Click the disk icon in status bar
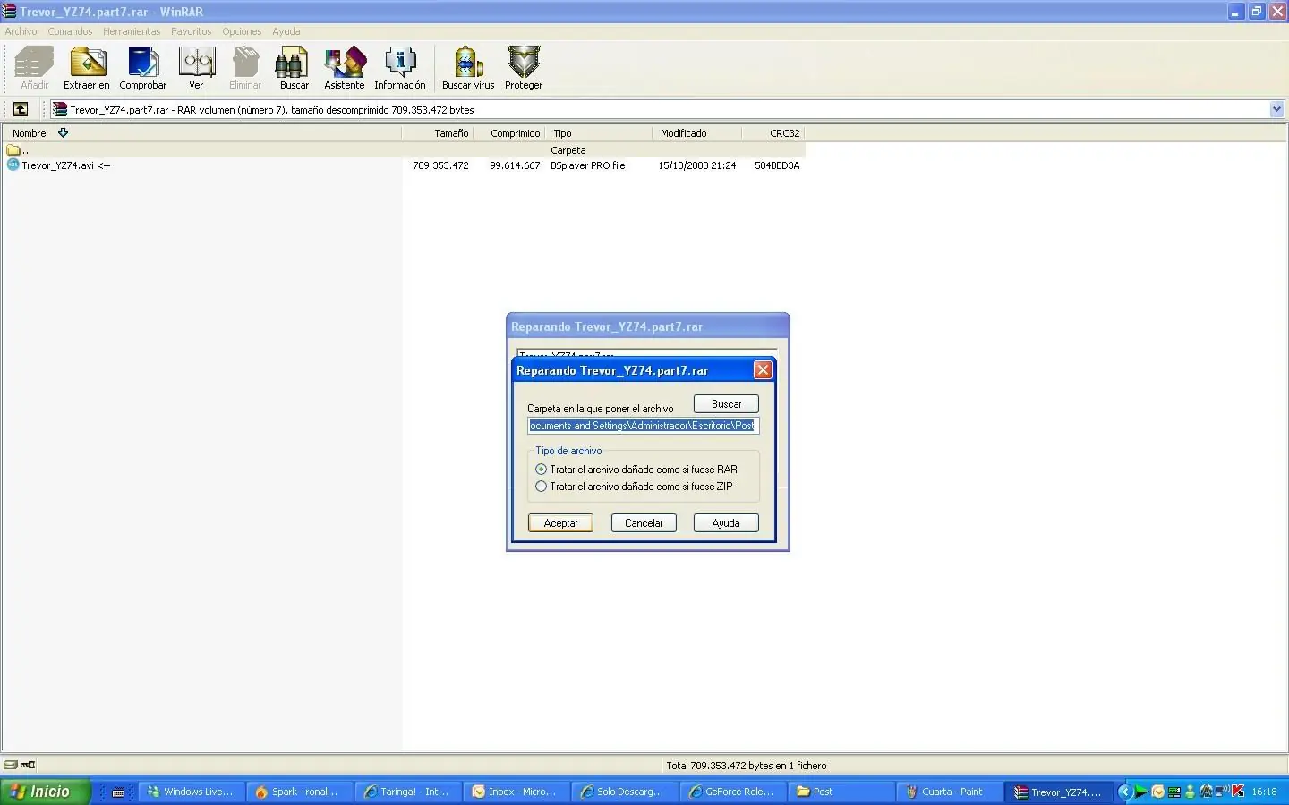This screenshot has height=805, width=1289. (x=11, y=766)
